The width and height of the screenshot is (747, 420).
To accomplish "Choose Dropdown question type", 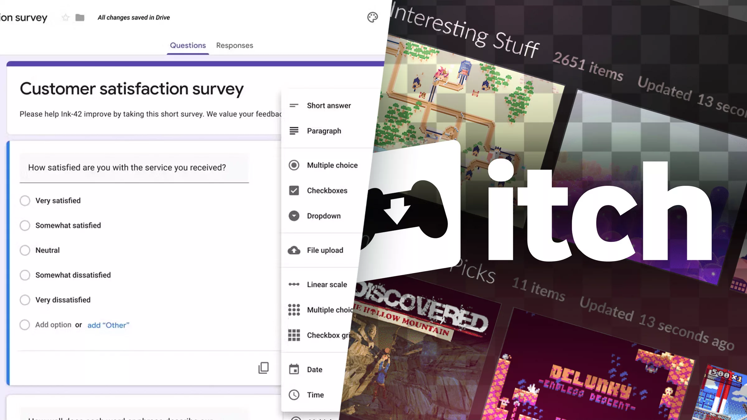I will (x=323, y=216).
